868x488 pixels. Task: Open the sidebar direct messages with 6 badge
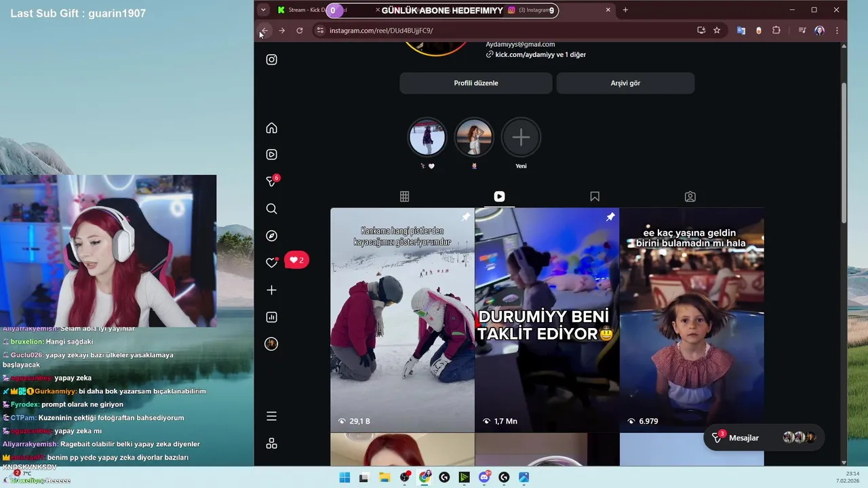click(271, 182)
